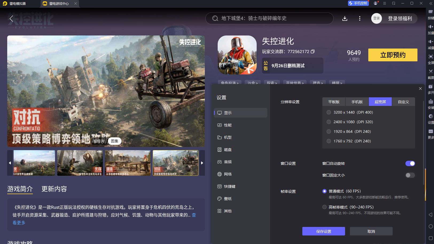The width and height of the screenshot is (434, 244).
Task: Open the 其他 settings section
Action: [x=241, y=211]
